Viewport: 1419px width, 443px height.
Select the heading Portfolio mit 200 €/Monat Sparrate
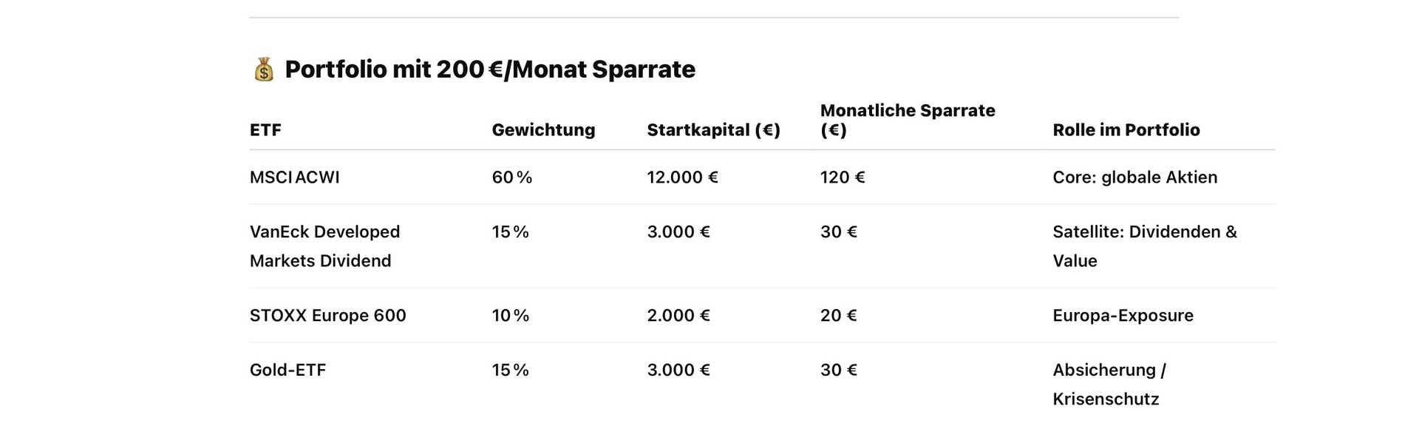490,70
